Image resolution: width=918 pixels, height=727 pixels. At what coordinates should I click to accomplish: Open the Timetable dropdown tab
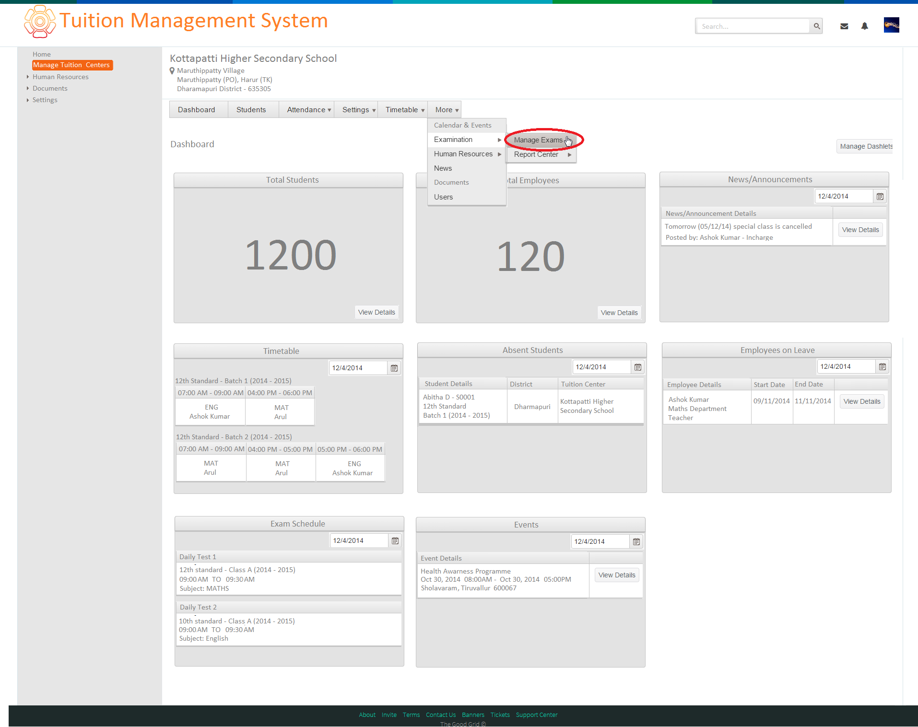pos(402,109)
